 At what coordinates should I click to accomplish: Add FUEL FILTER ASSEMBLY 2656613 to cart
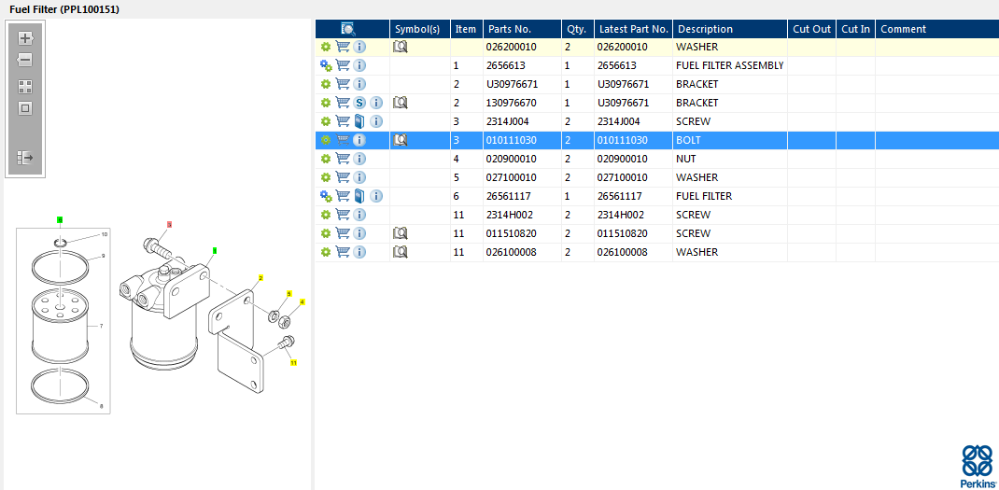click(343, 65)
